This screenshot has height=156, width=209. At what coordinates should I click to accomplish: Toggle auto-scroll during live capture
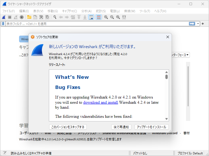[91, 17]
